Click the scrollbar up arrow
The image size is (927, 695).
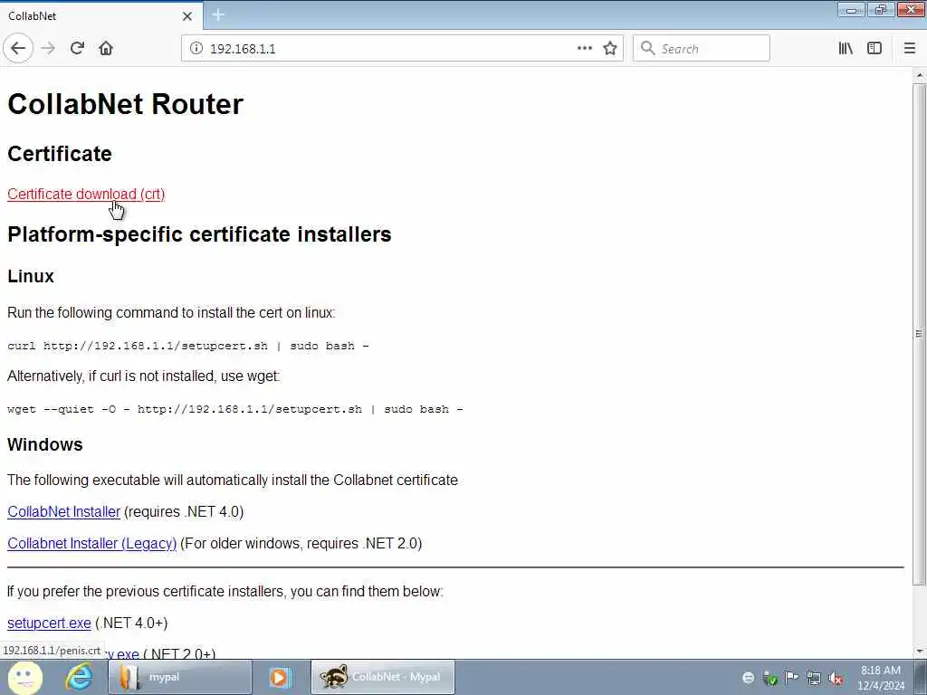click(x=920, y=75)
